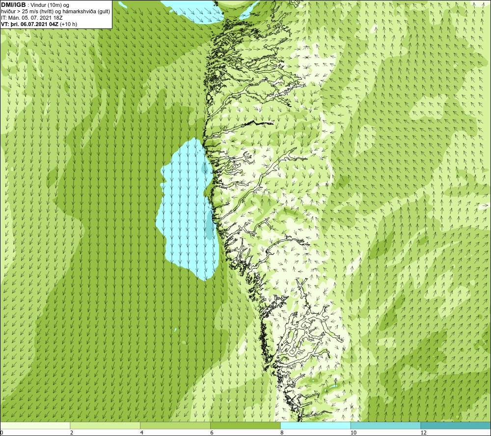491x436 pixels.
Task: Select the light green 2–4 color scale segment
Action: click(x=105, y=425)
